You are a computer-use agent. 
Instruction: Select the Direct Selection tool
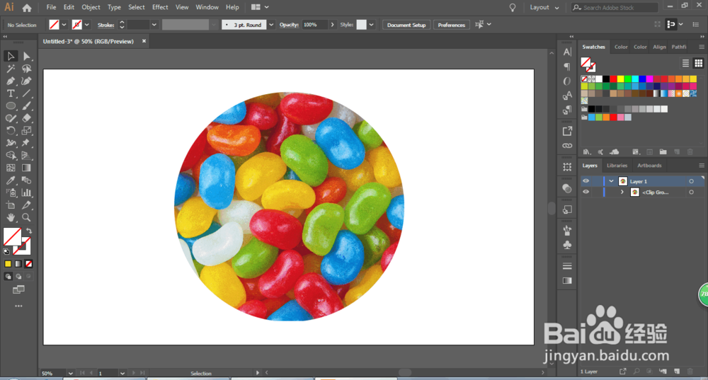tap(27, 56)
